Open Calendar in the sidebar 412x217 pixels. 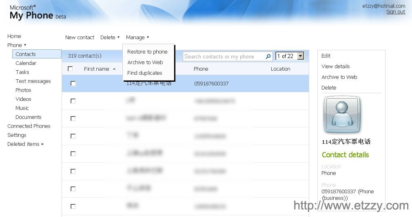(x=26, y=63)
